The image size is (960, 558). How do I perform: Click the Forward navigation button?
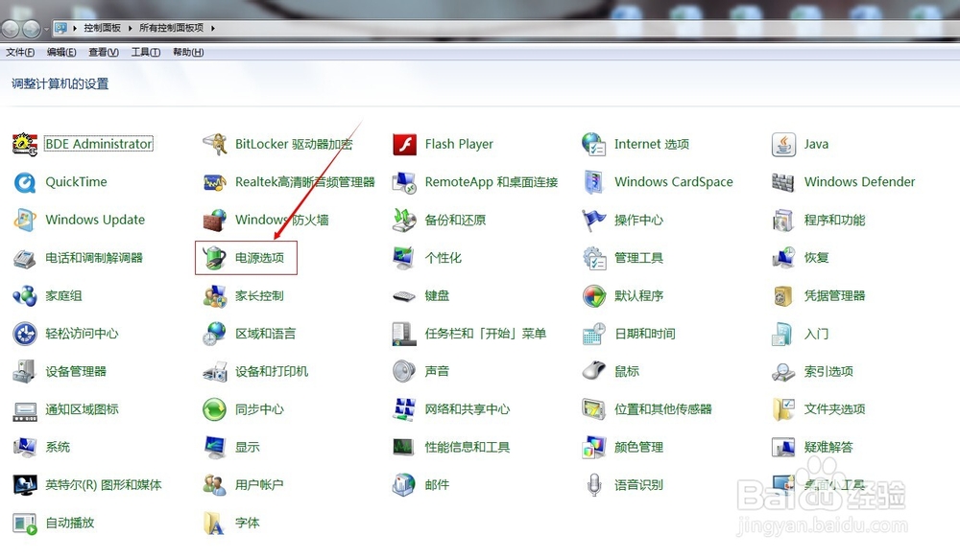tap(32, 29)
